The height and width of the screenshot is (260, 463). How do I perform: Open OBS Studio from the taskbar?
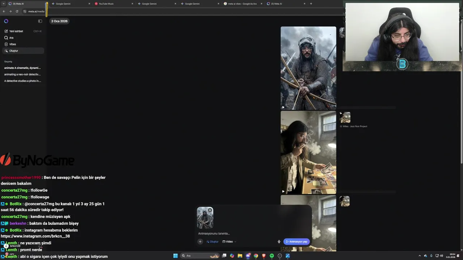[x=280, y=256]
